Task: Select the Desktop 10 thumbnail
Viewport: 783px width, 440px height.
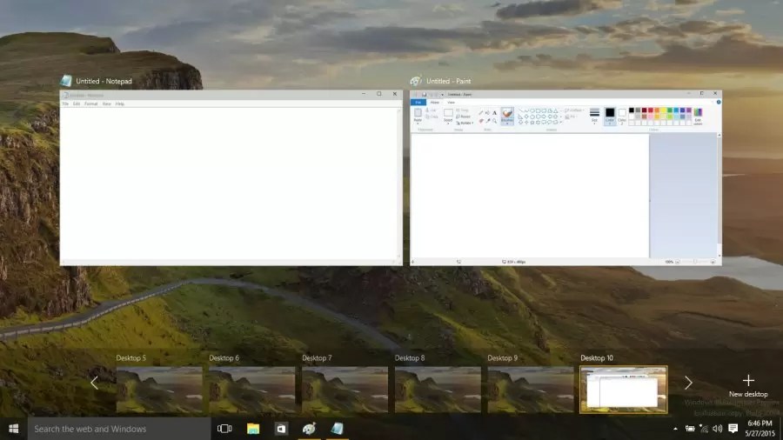Action: [623, 390]
